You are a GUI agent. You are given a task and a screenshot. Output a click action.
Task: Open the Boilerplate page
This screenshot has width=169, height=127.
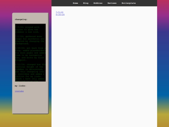pos(129,3)
